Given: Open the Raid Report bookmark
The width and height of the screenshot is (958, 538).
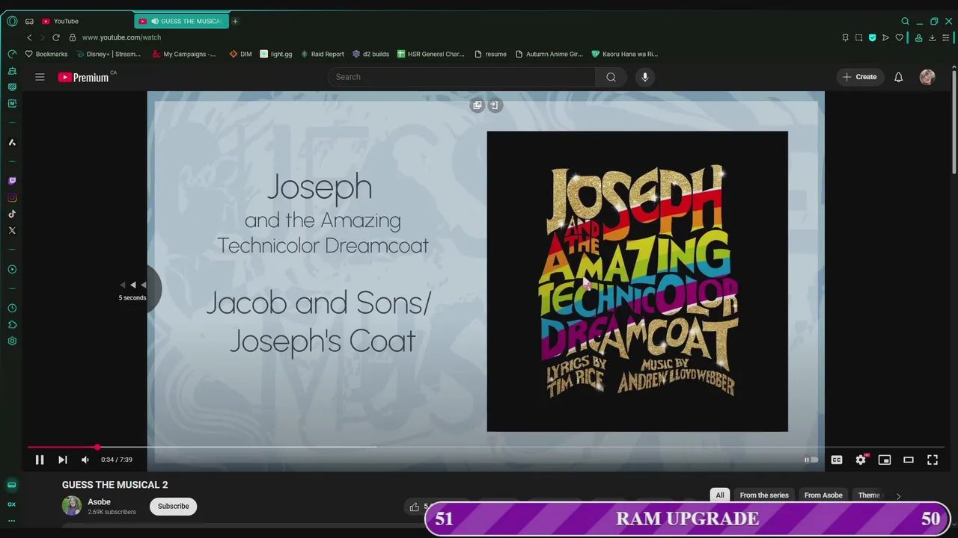Looking at the screenshot, I should pos(322,54).
